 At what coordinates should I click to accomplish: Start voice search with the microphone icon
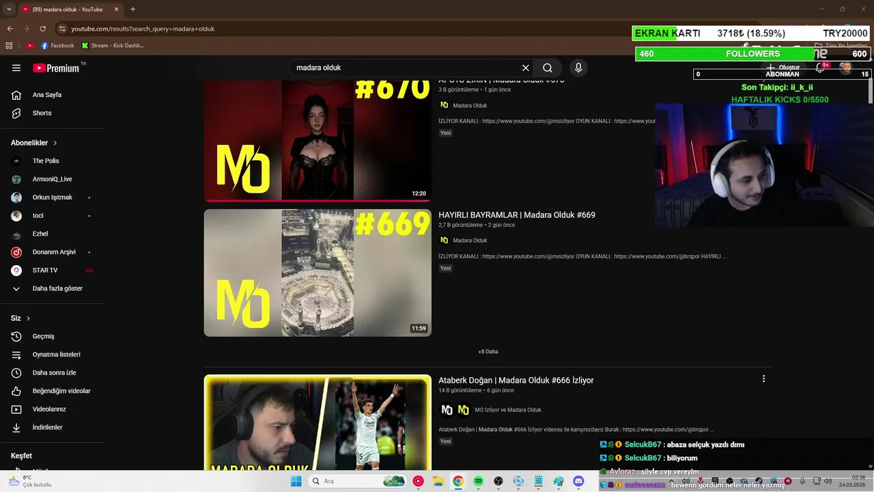click(x=578, y=68)
